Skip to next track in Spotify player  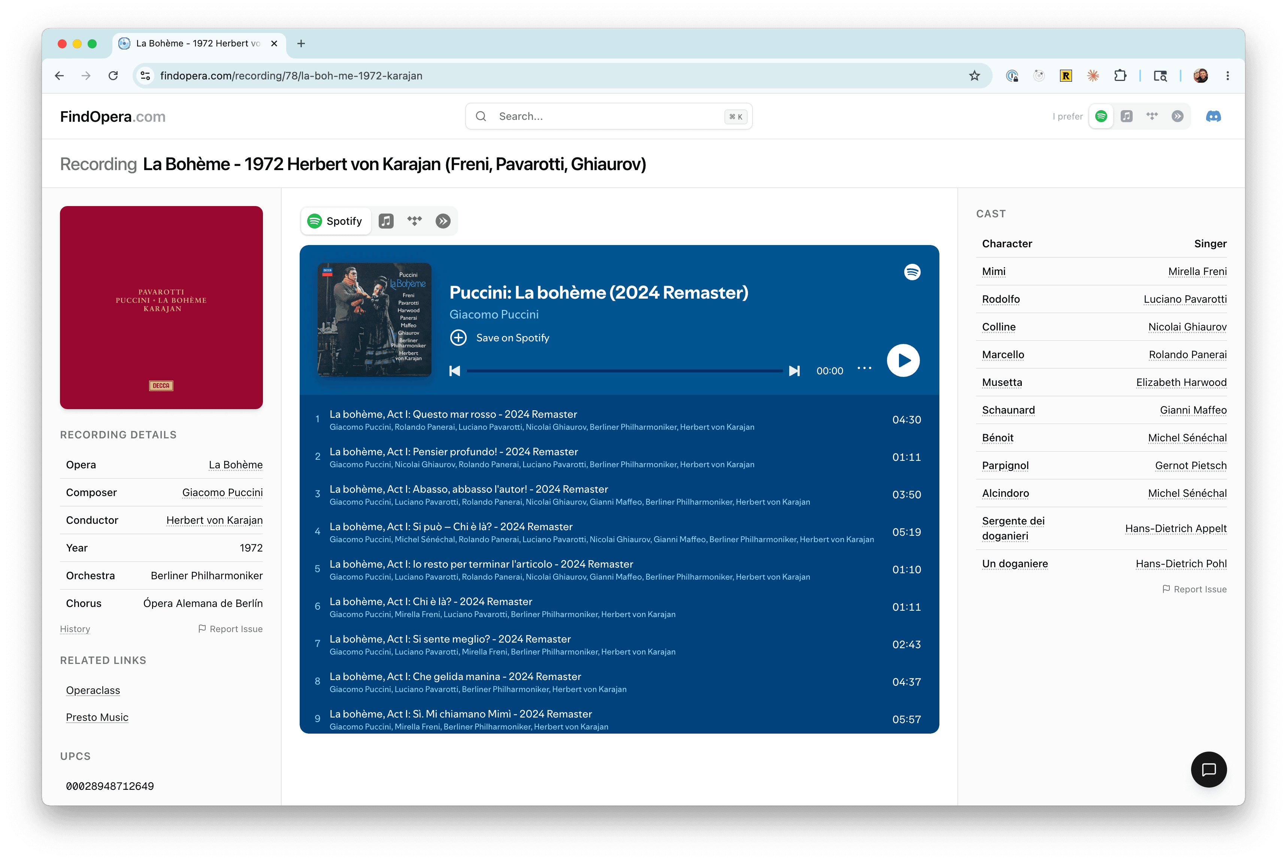(x=794, y=371)
